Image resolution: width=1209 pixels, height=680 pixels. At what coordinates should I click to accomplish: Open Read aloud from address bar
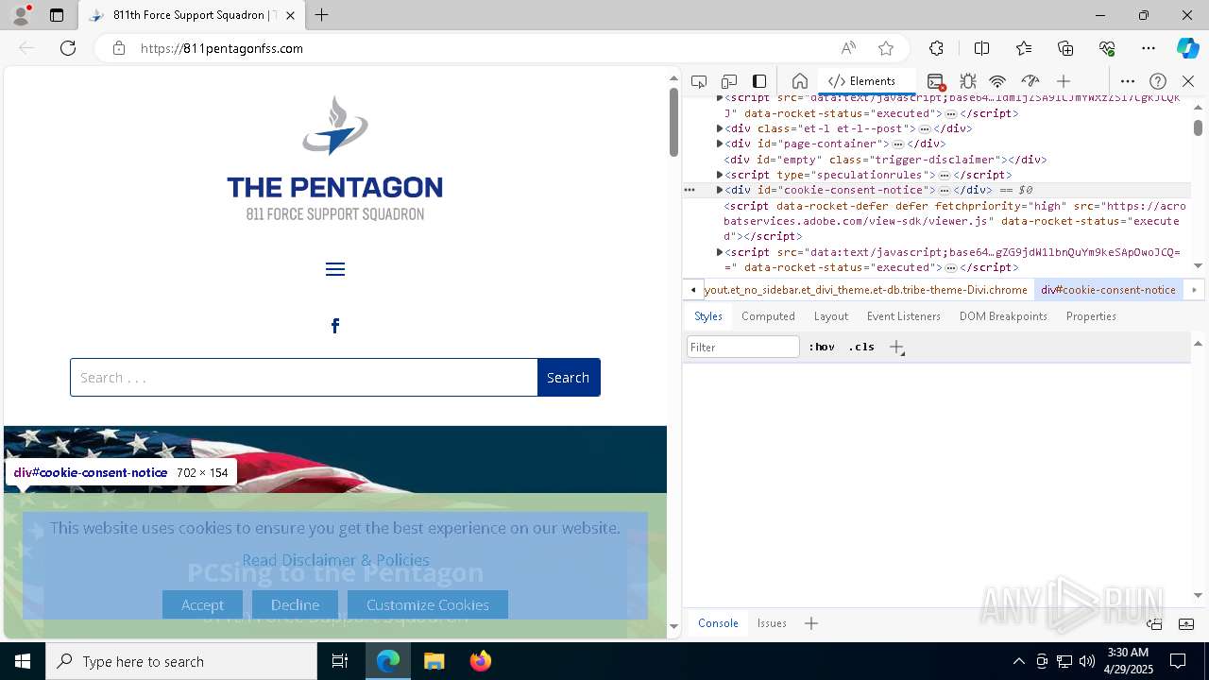pos(848,48)
